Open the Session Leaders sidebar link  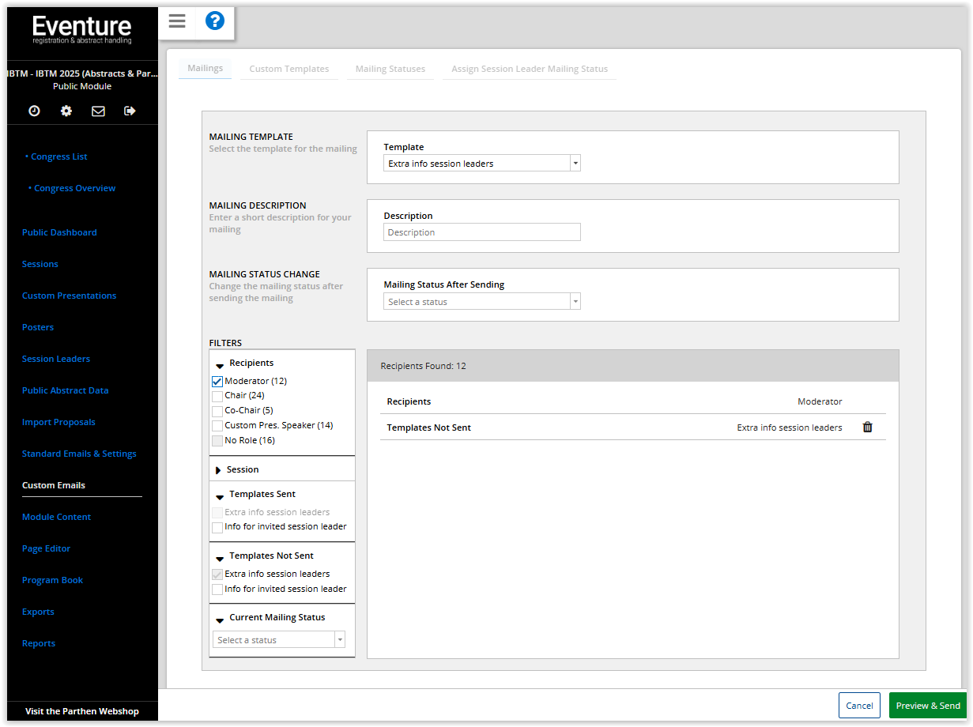point(56,359)
